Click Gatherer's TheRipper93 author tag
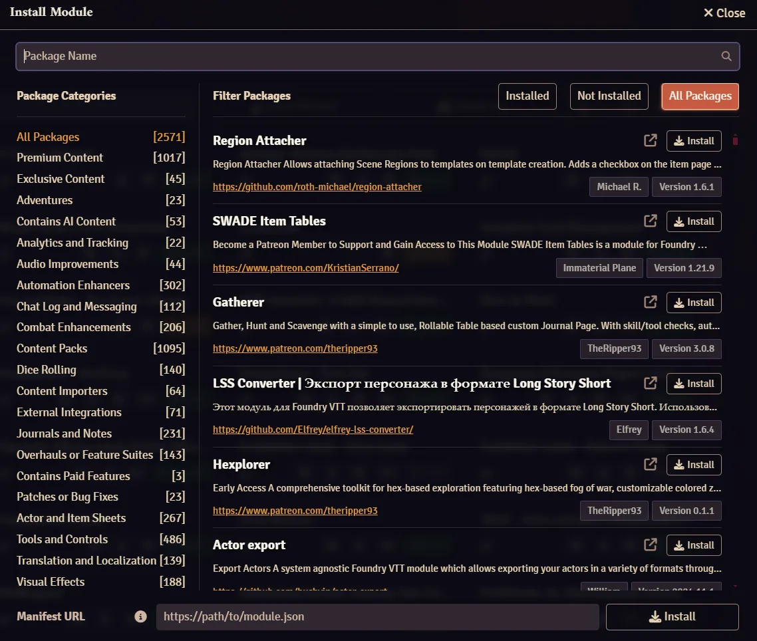Screen dimensions: 757x641 pos(614,348)
